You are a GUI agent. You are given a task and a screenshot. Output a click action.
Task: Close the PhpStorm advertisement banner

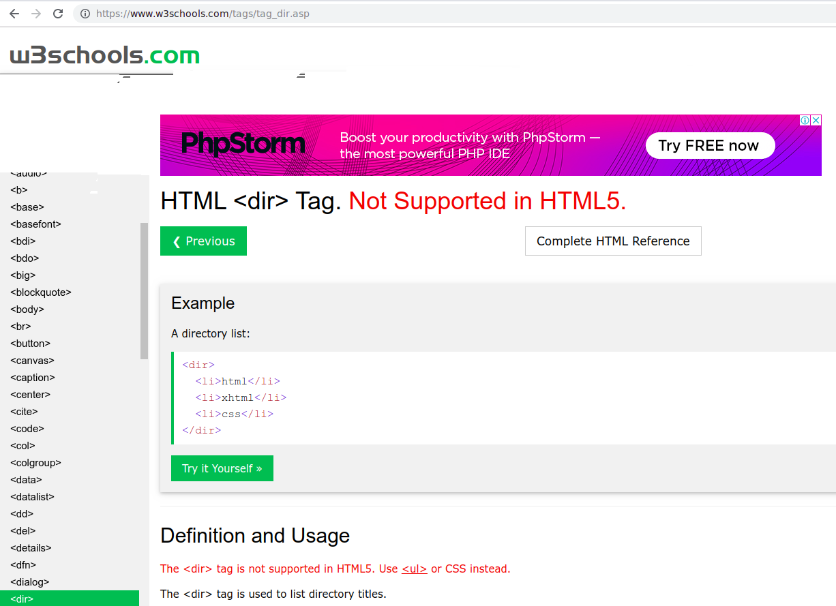point(816,121)
